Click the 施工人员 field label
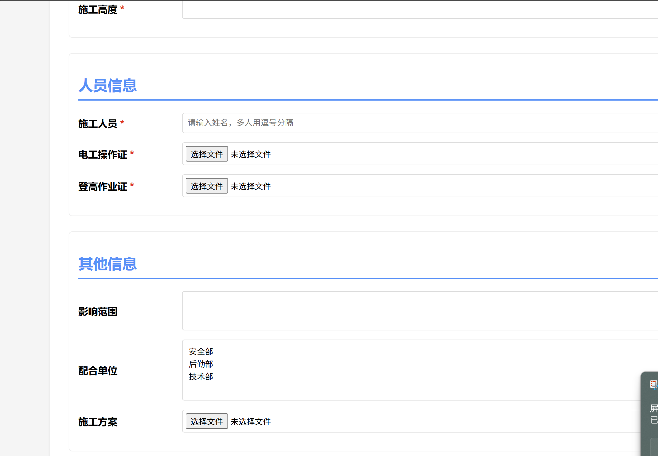The width and height of the screenshot is (658, 456). [x=98, y=124]
